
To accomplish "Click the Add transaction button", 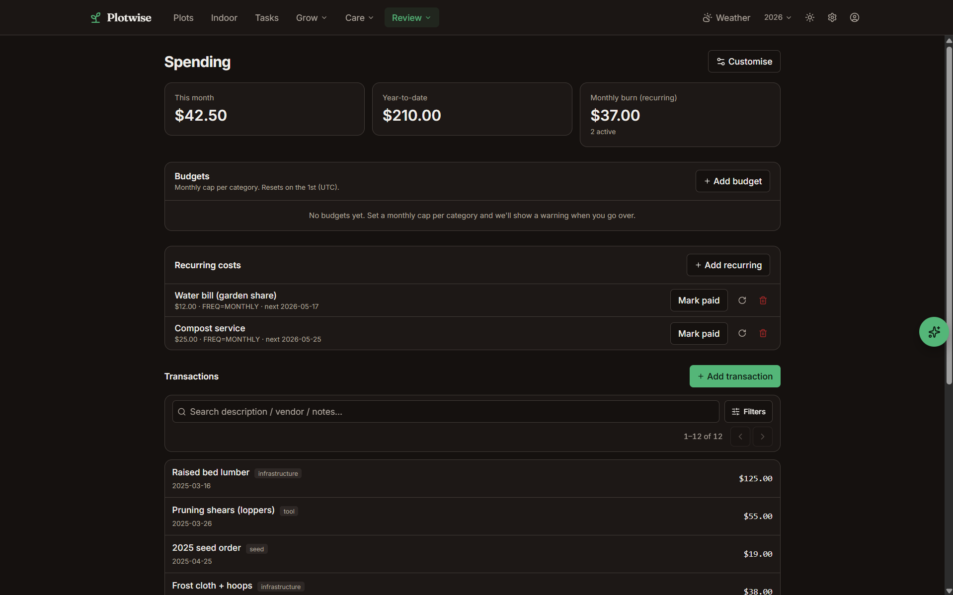I will [735, 376].
